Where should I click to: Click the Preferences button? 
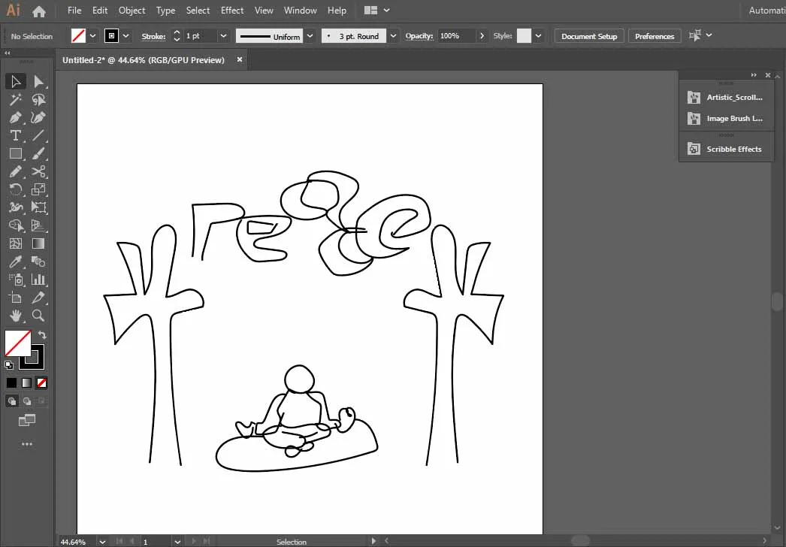tap(654, 36)
